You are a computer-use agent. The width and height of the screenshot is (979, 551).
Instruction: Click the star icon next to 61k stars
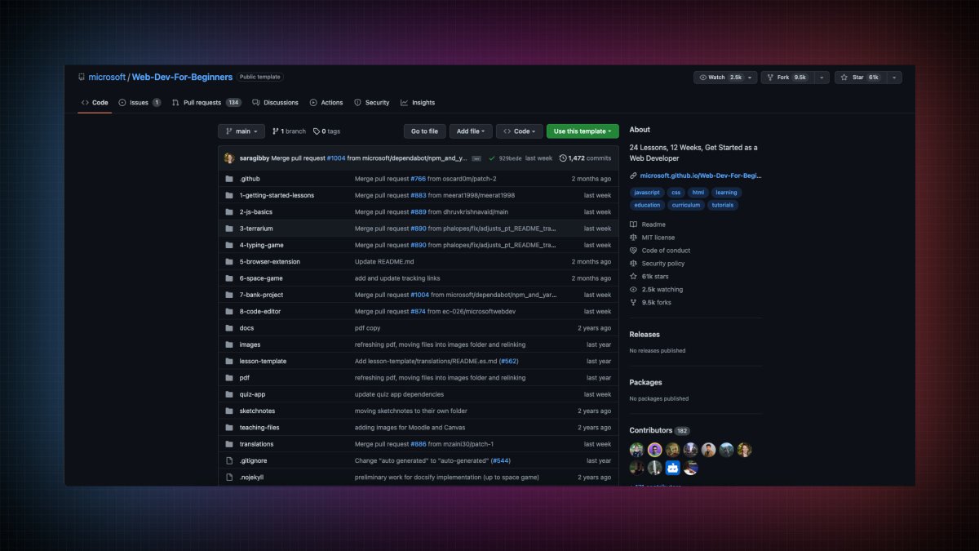(x=633, y=277)
